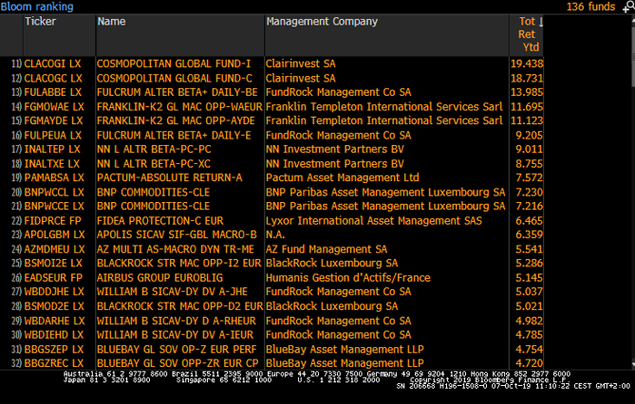Open fund AZ MULTI AS-MACRO DYN TR-ME
Image resolution: width=635 pixels, height=404 pixels.
click(x=176, y=249)
